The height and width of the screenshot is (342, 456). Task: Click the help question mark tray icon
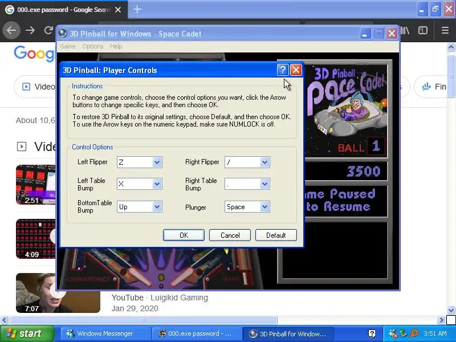372,333
